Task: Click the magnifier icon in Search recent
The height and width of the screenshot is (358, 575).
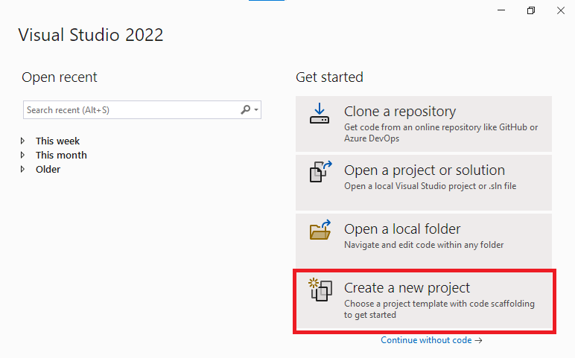Action: coord(245,109)
